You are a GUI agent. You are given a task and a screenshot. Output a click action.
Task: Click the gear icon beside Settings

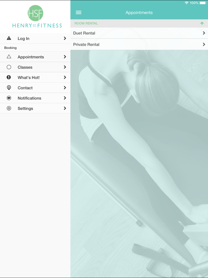[x=9, y=108]
